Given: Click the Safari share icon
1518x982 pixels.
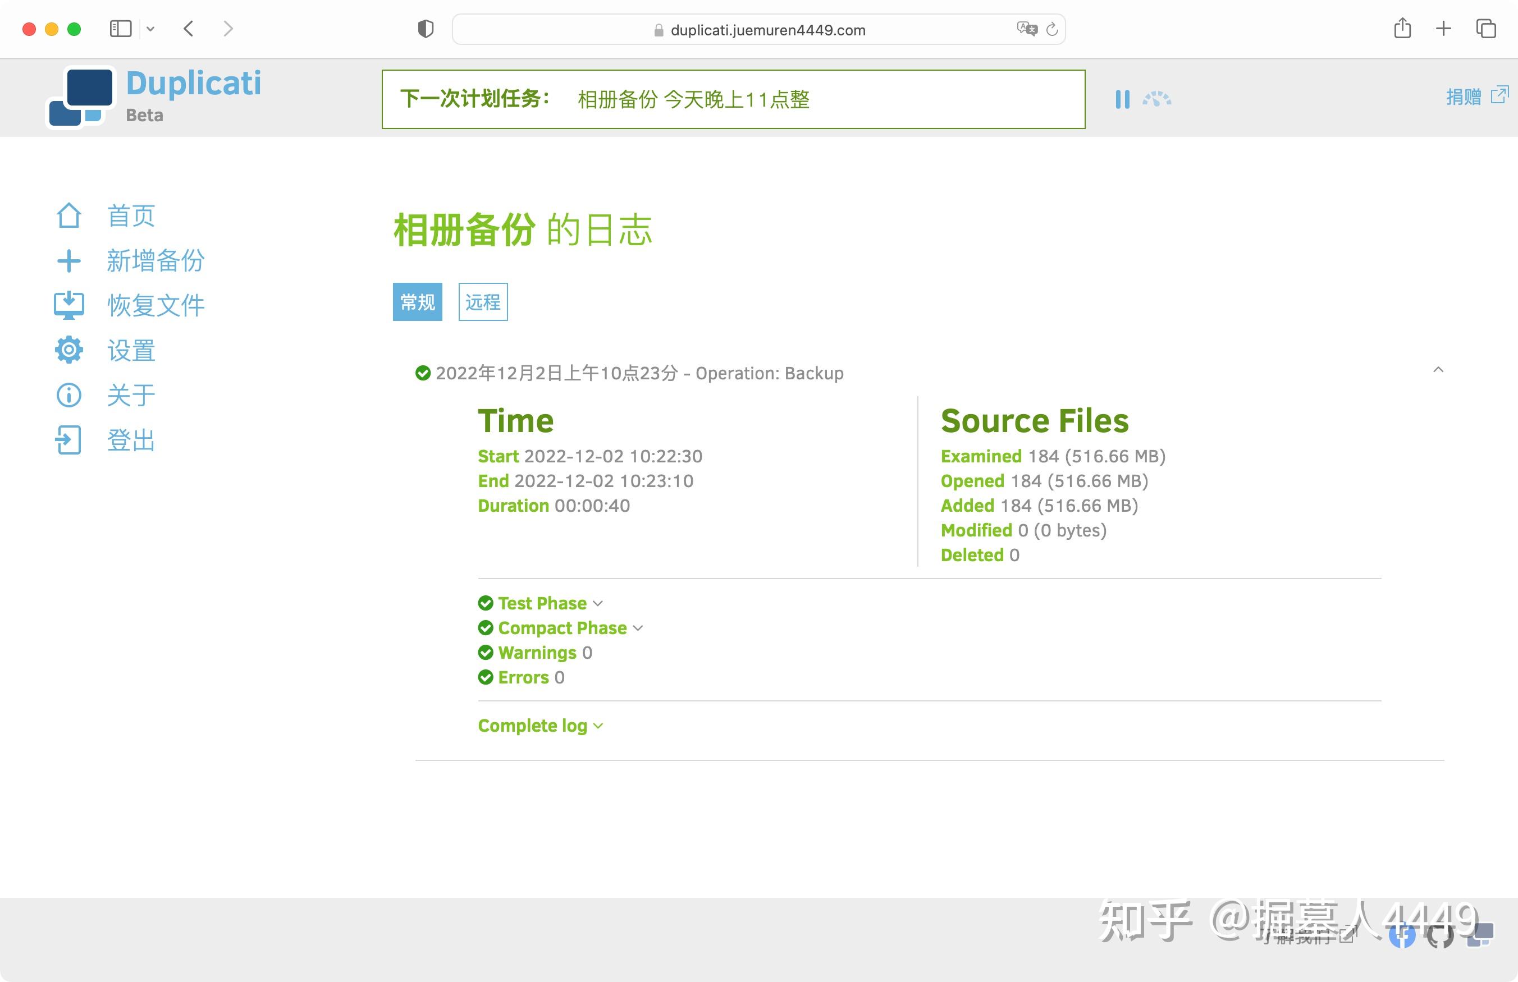Looking at the screenshot, I should [x=1402, y=28].
